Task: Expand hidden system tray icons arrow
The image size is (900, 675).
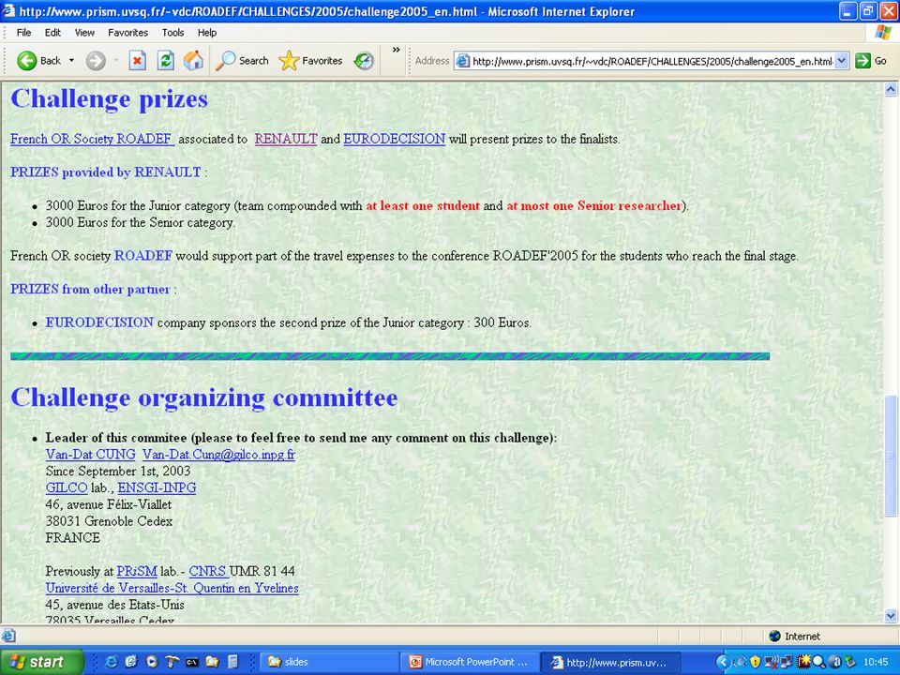Action: click(723, 663)
